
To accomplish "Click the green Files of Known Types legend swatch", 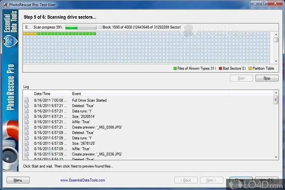I will click(175, 68).
